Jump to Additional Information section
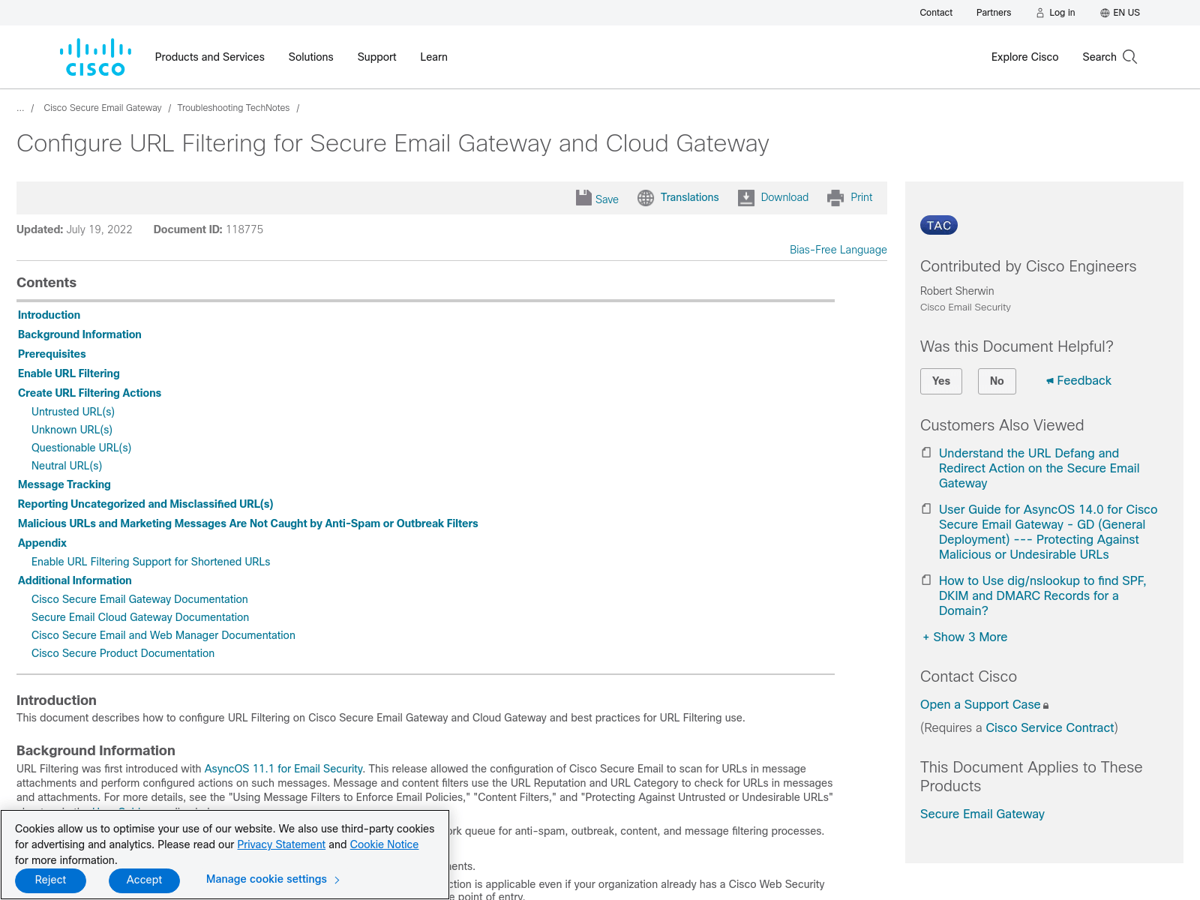 [75, 580]
